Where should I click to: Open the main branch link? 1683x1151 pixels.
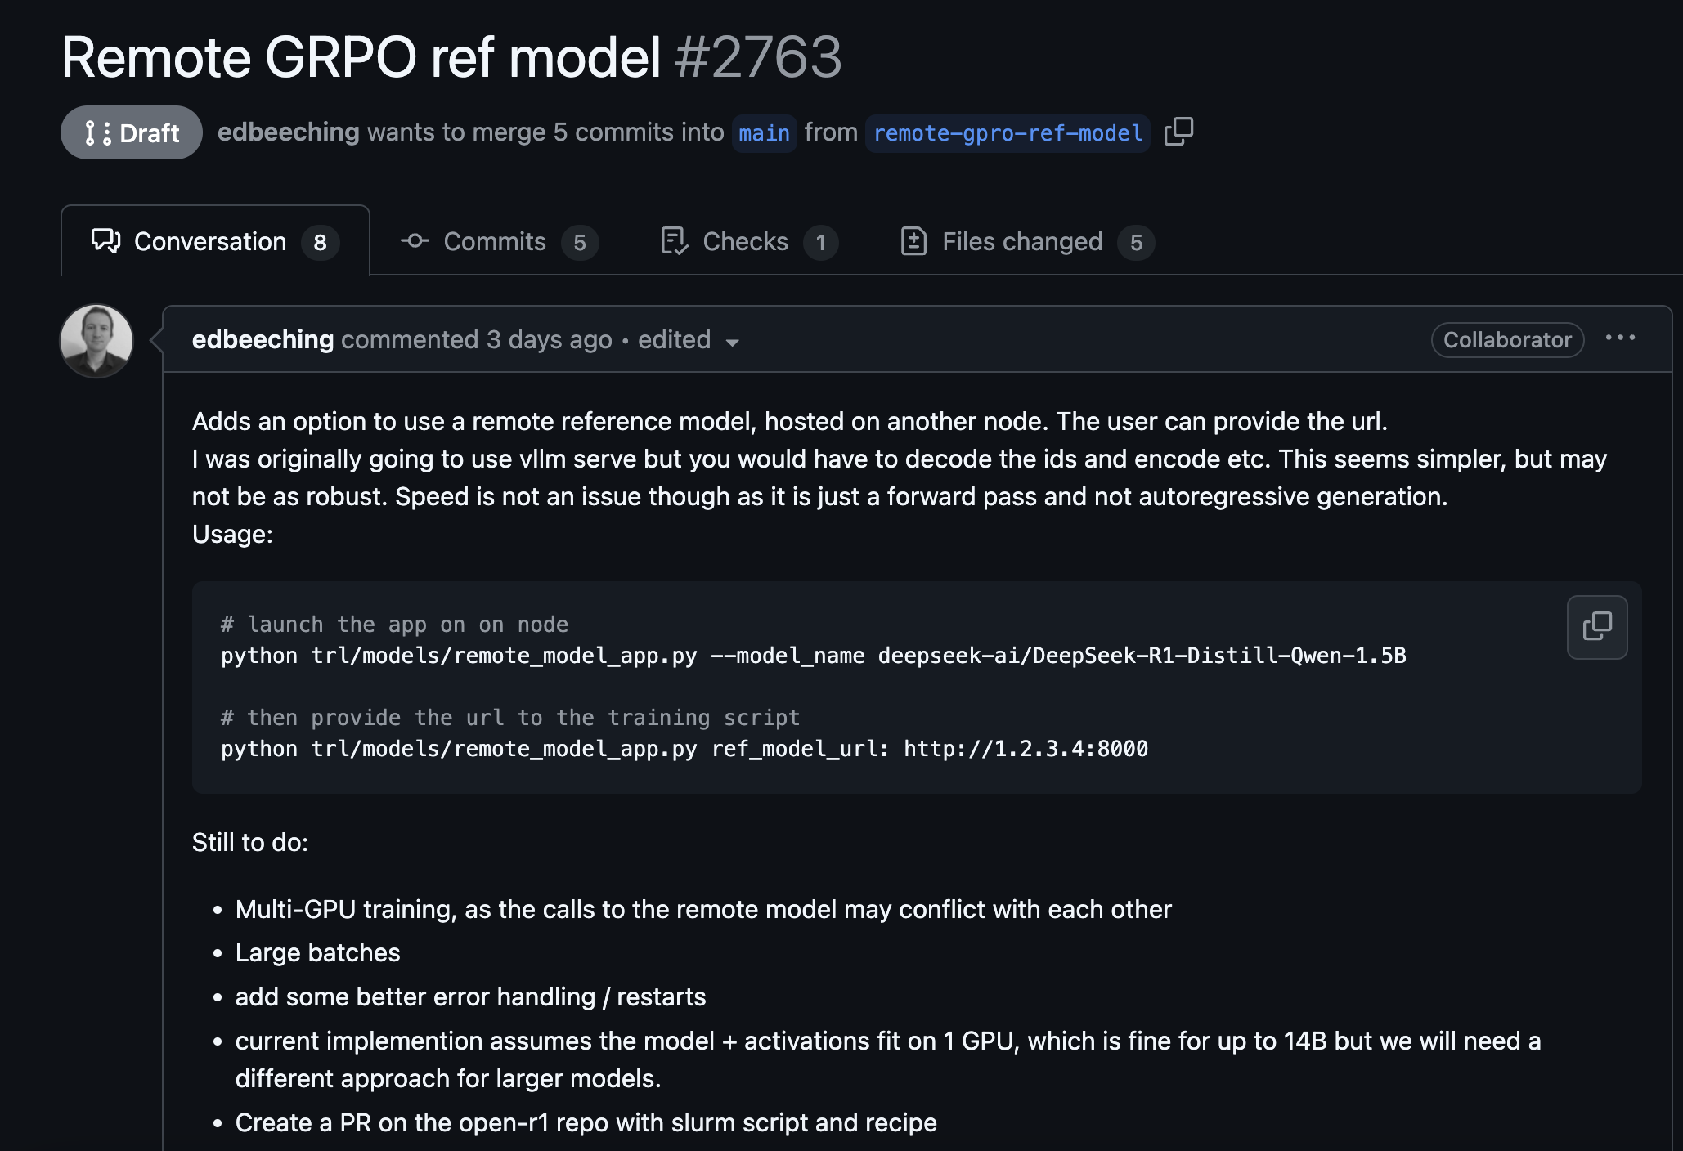click(x=763, y=132)
